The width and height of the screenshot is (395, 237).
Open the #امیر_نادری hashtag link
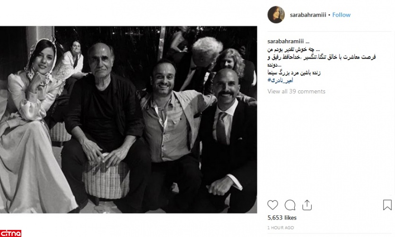pyautogui.click(x=280, y=80)
